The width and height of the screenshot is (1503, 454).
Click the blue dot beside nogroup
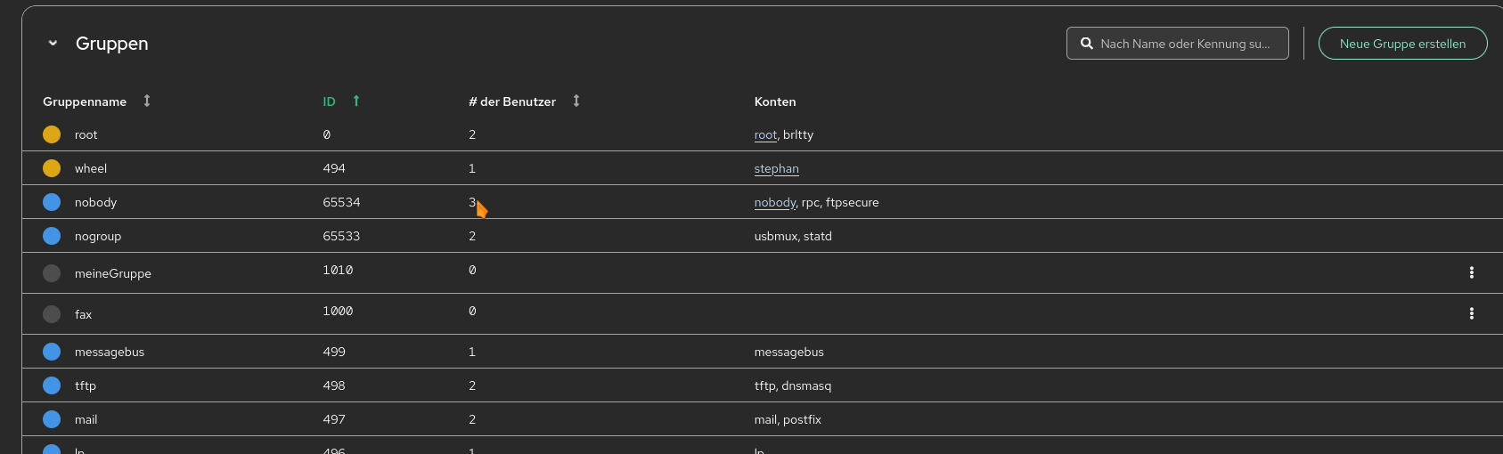point(52,236)
